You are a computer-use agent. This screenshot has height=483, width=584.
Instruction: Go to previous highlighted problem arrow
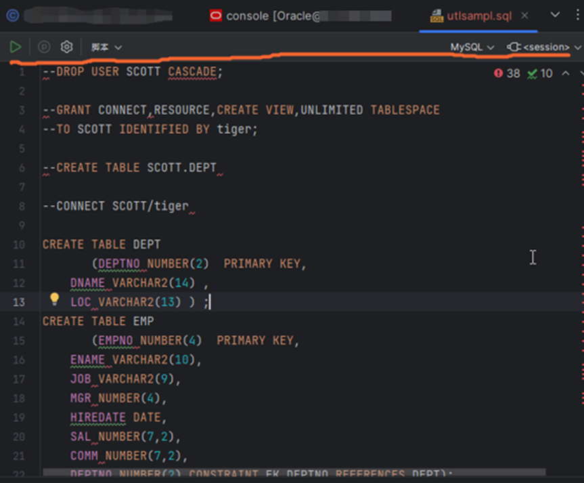(x=566, y=73)
